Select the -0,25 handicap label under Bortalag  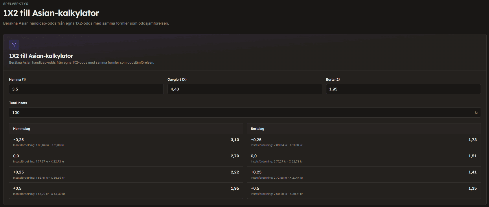[x=256, y=140]
